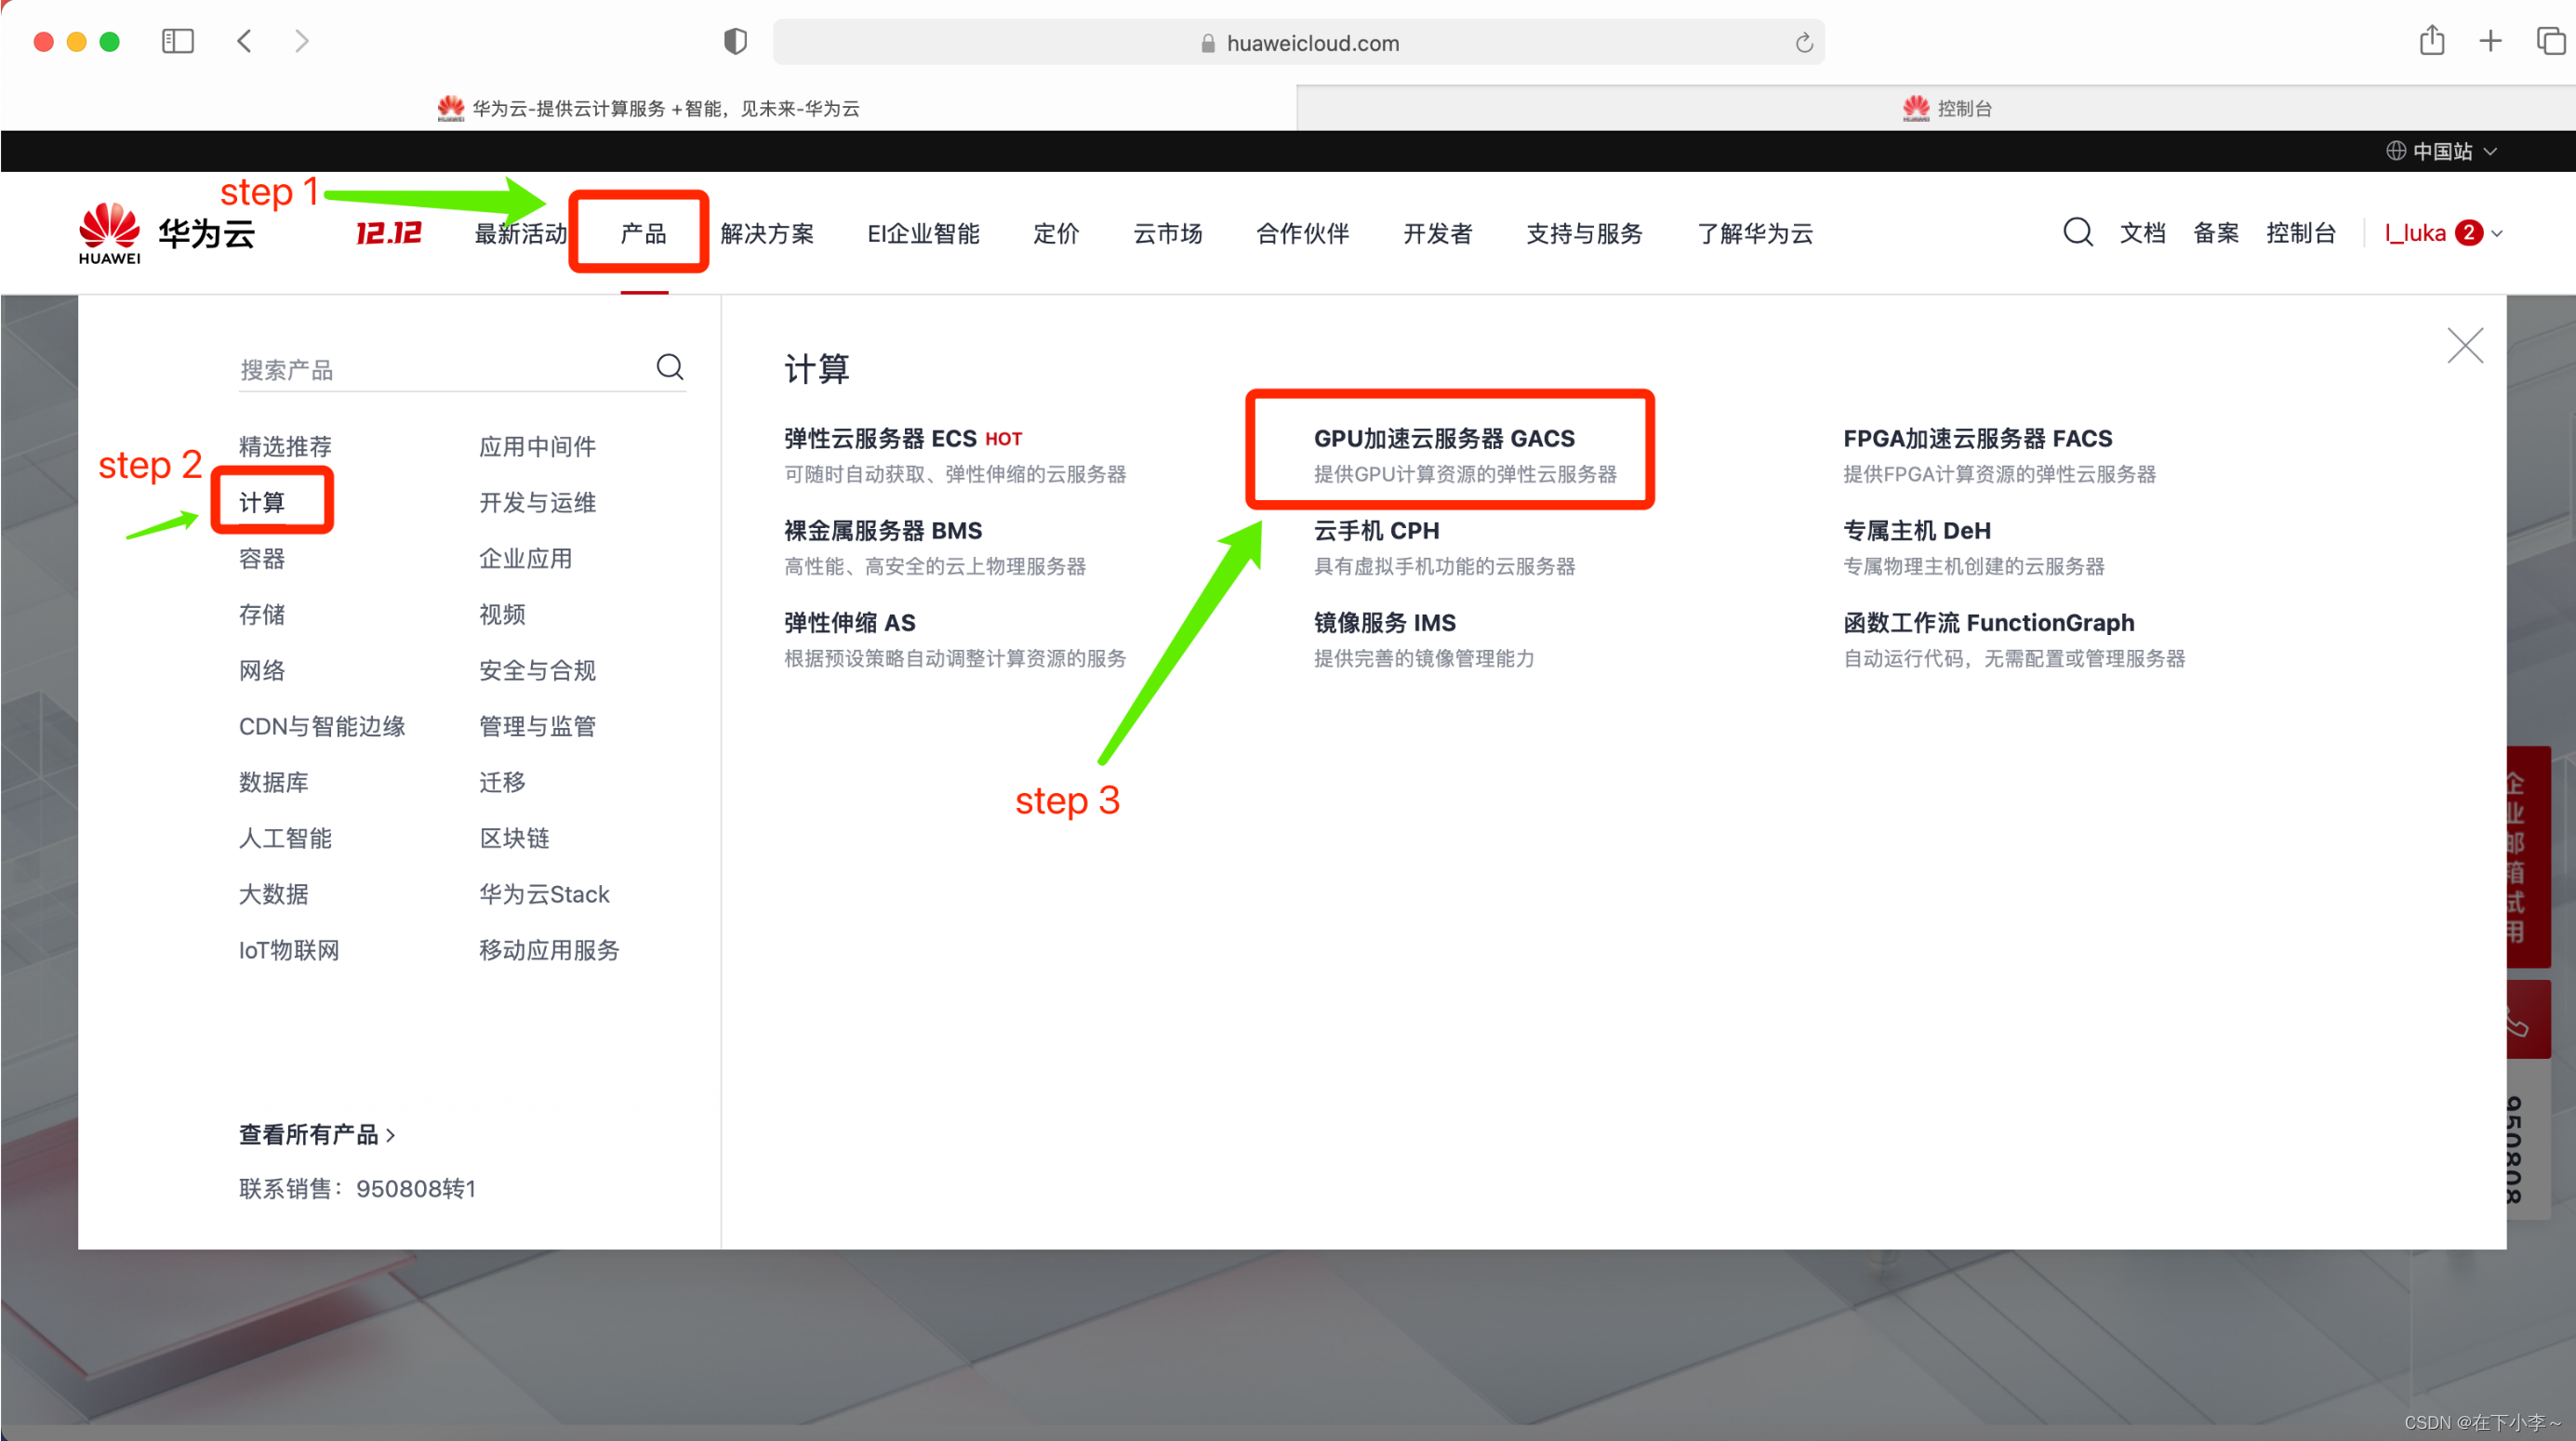The image size is (2576, 1441).
Task: Click header search magnifier icon
Action: 2077,232
